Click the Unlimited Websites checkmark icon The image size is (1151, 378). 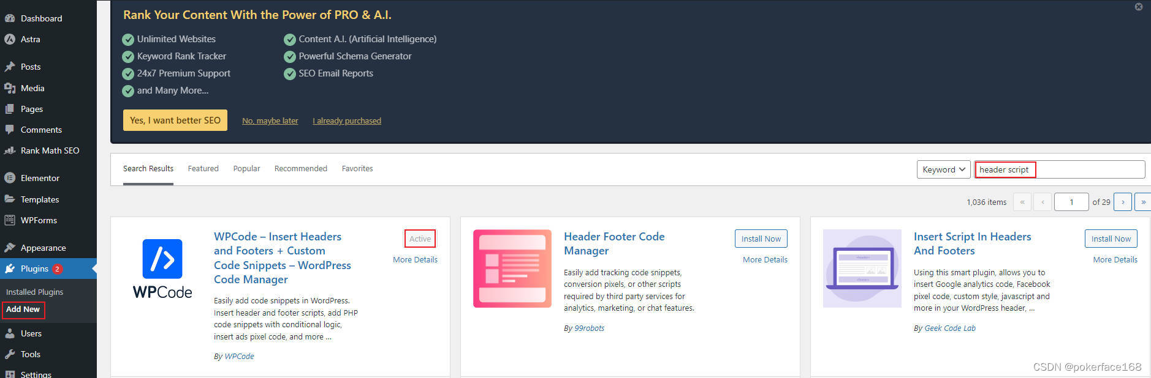click(x=128, y=40)
